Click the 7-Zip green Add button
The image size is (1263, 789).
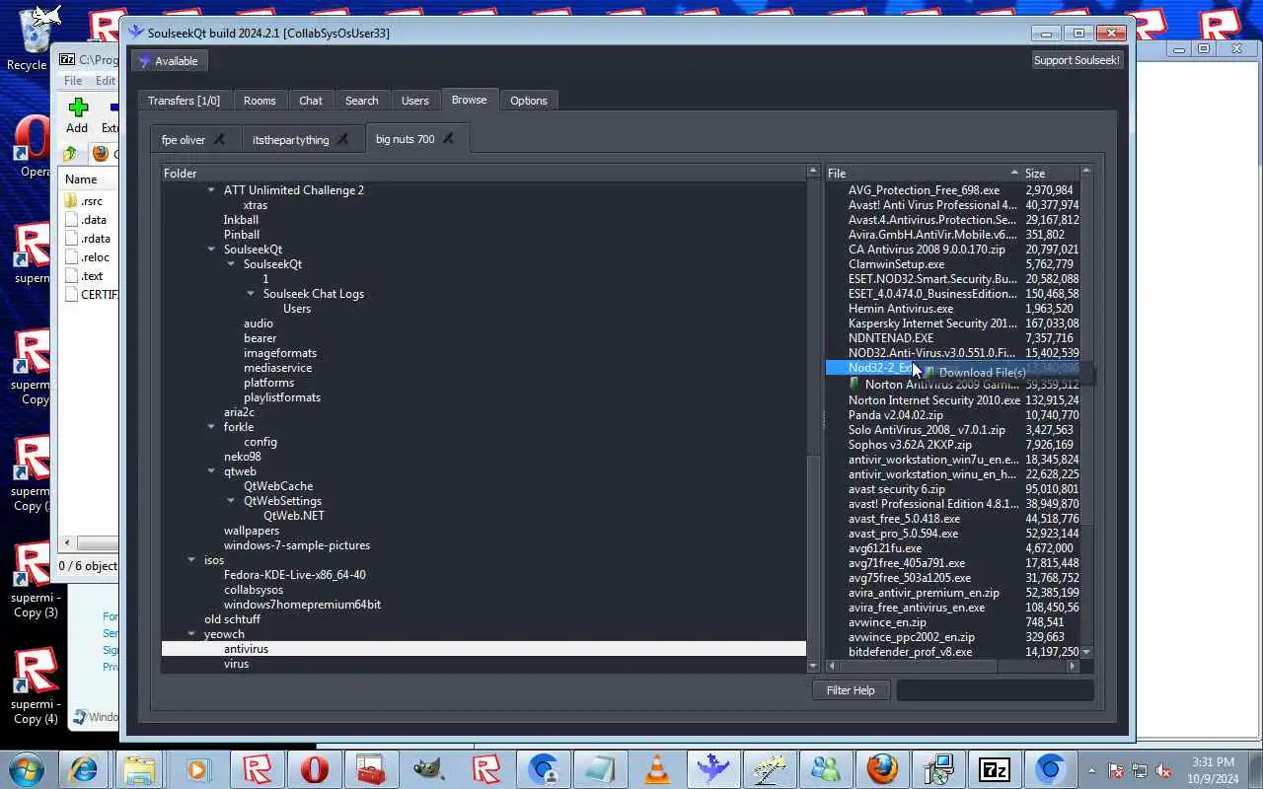tap(78, 114)
